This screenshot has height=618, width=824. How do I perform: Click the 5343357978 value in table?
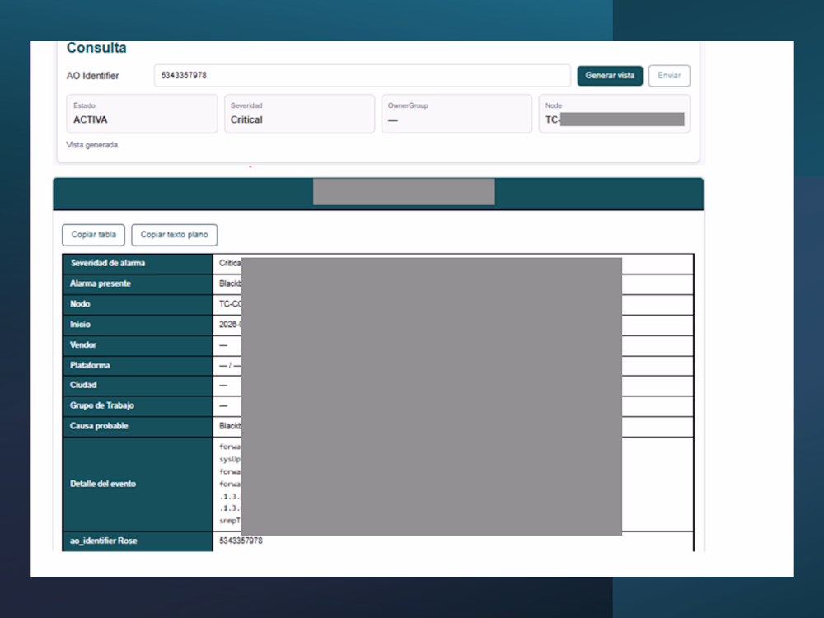pos(241,541)
